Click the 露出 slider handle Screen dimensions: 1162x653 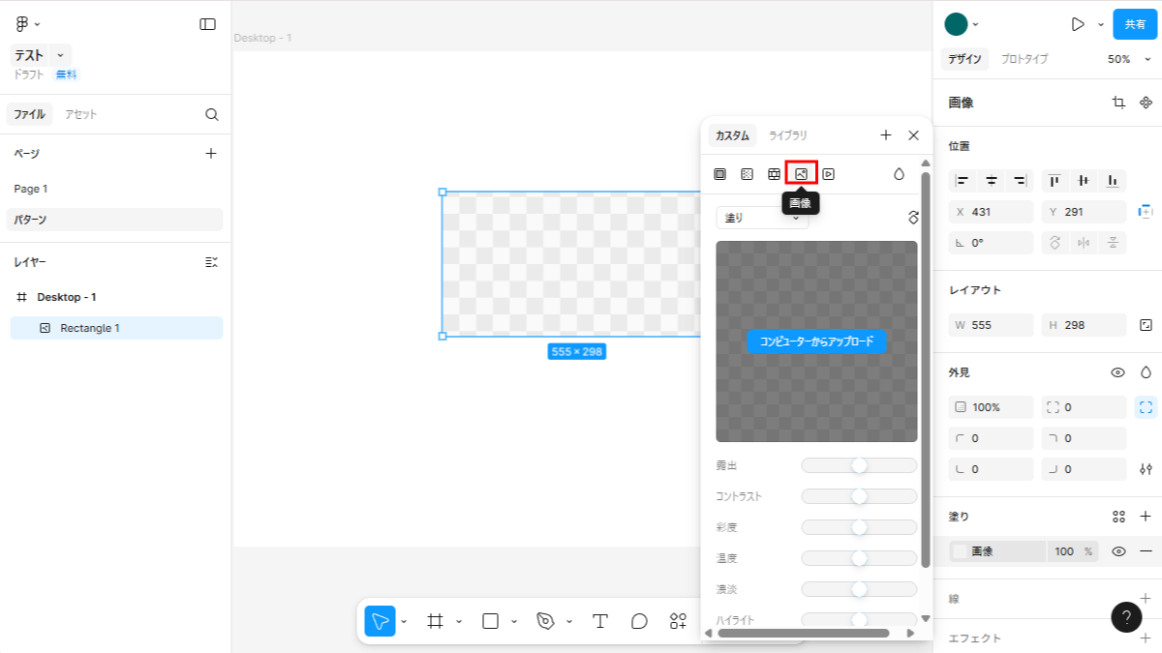coord(859,466)
